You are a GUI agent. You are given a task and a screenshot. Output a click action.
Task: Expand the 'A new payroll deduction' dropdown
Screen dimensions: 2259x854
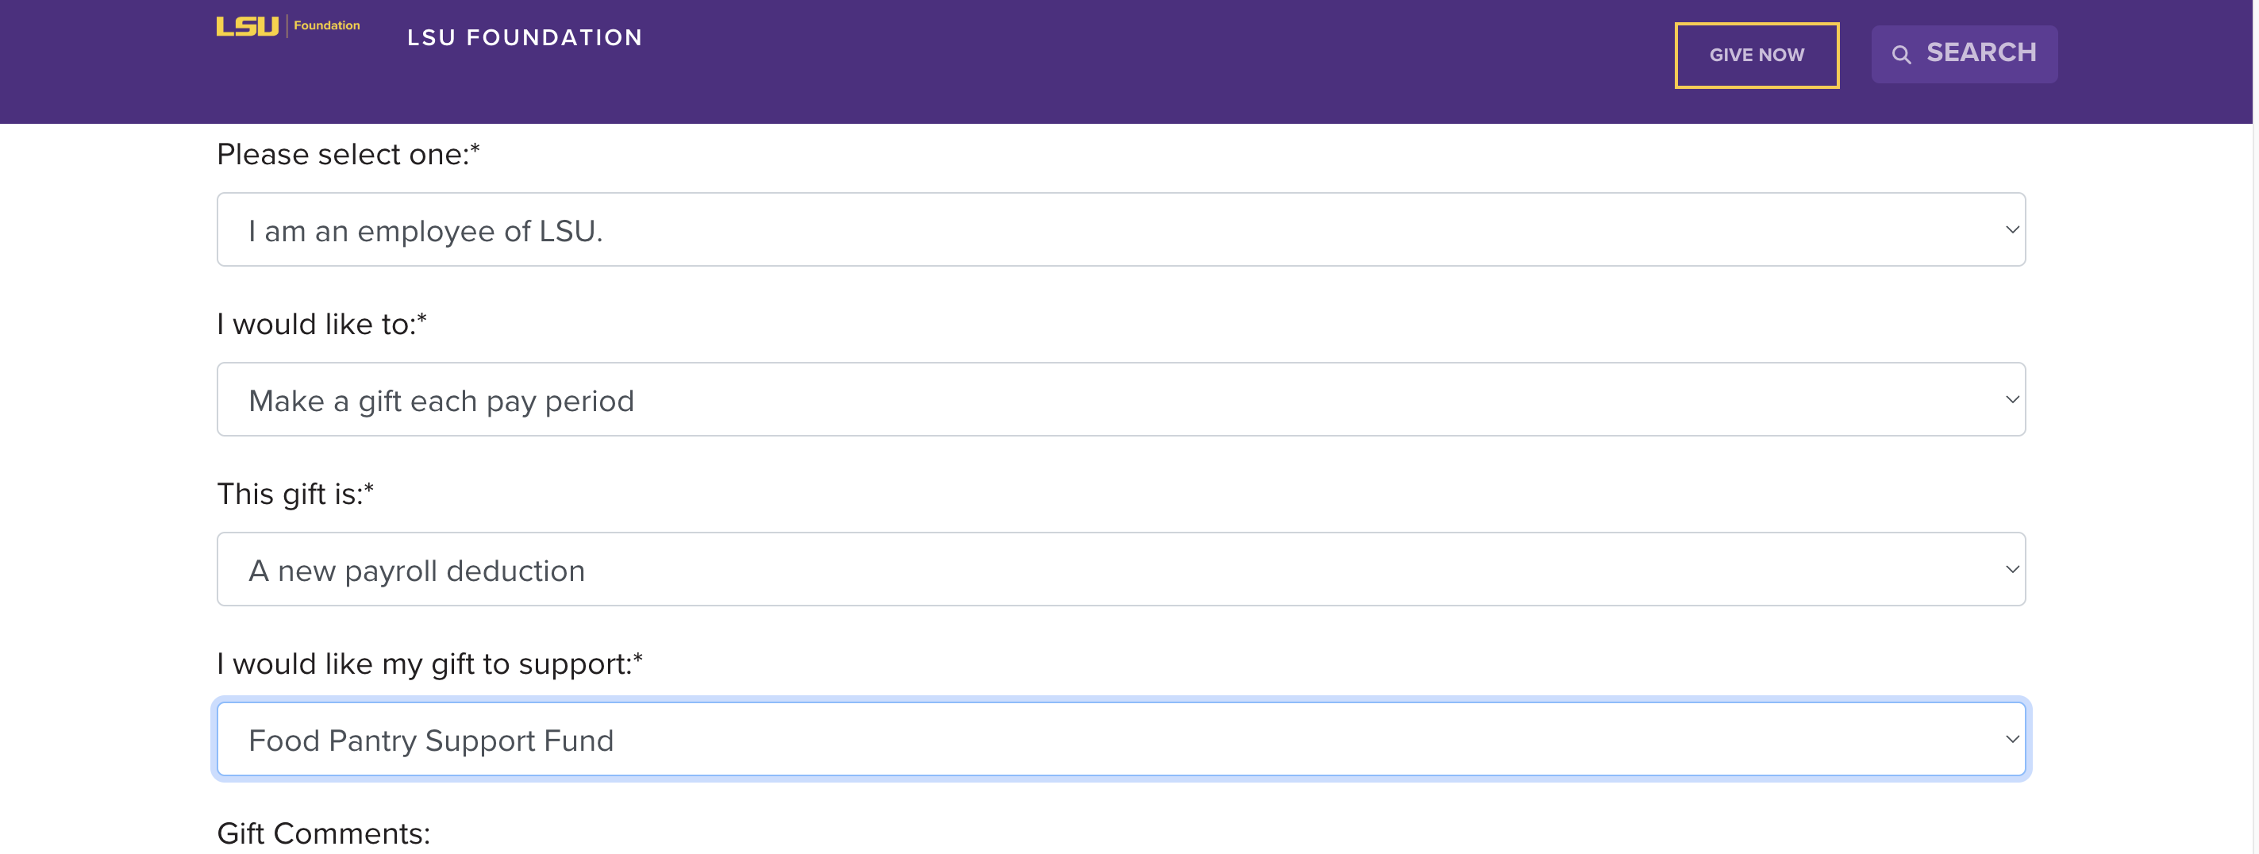click(x=1121, y=570)
